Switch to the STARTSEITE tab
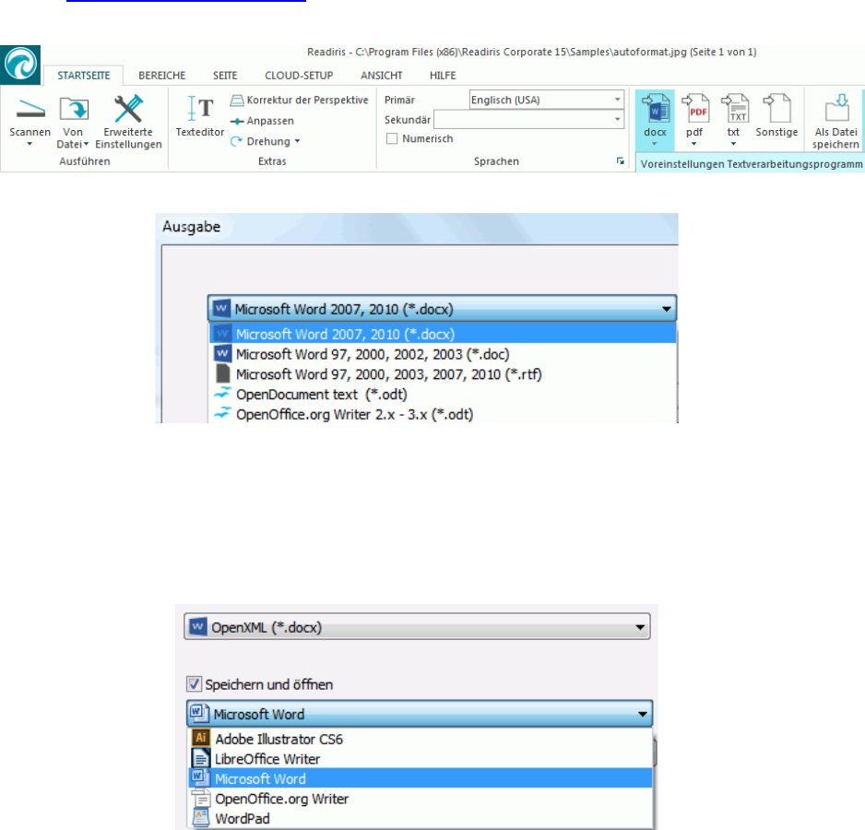This screenshot has height=830, width=865. pyautogui.click(x=84, y=76)
